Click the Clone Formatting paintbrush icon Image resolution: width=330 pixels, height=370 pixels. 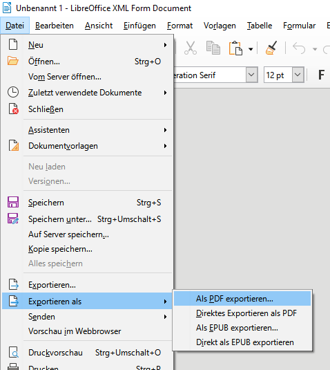click(x=271, y=48)
